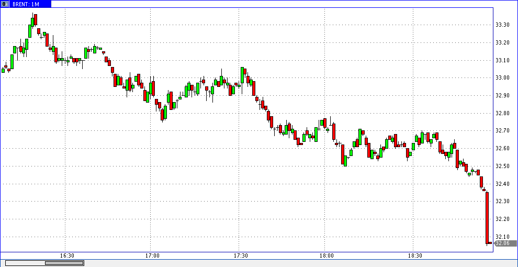Click the 17:30 time axis label
Viewport: 518px width, 267px height.
coord(241,256)
